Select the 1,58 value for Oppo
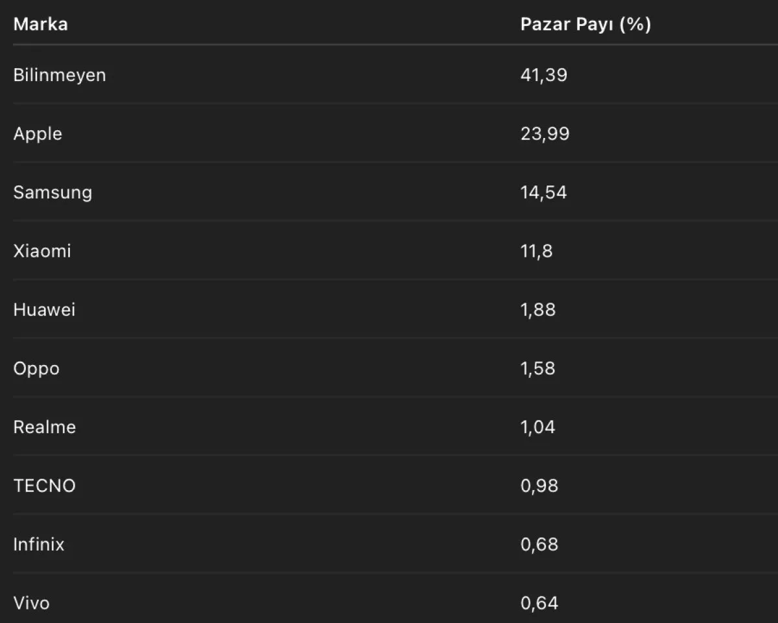Image resolution: width=778 pixels, height=623 pixels. pyautogui.click(x=538, y=368)
